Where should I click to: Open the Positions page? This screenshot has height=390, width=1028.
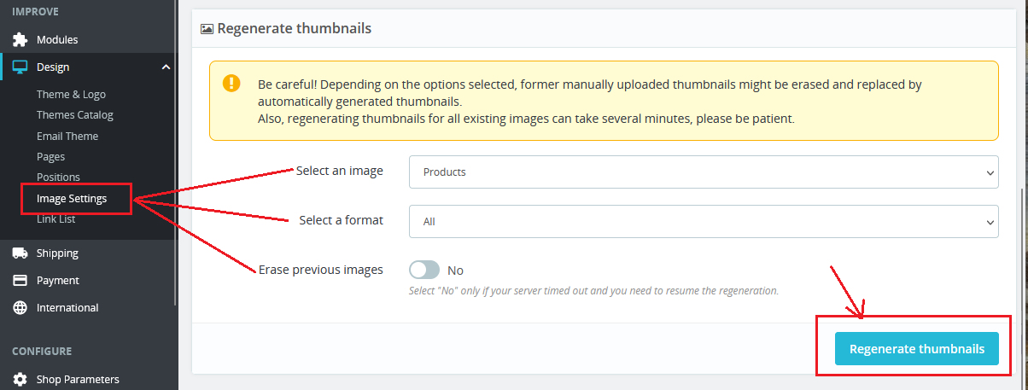coord(58,178)
